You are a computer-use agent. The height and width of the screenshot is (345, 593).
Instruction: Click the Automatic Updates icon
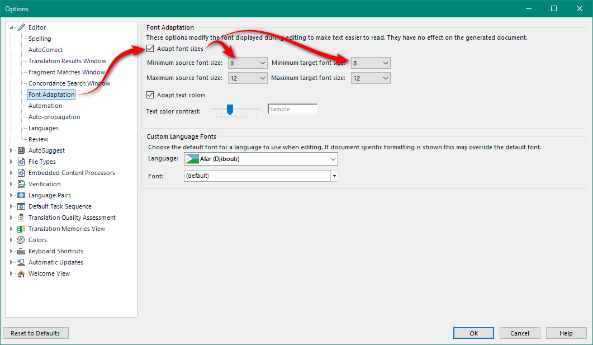click(21, 262)
